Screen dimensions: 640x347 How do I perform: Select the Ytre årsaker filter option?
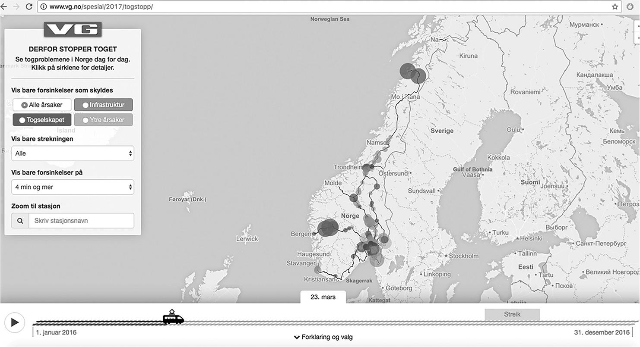(x=103, y=120)
